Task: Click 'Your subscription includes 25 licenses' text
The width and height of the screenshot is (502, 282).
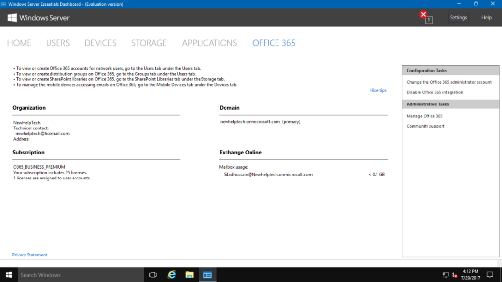Action: point(50,173)
